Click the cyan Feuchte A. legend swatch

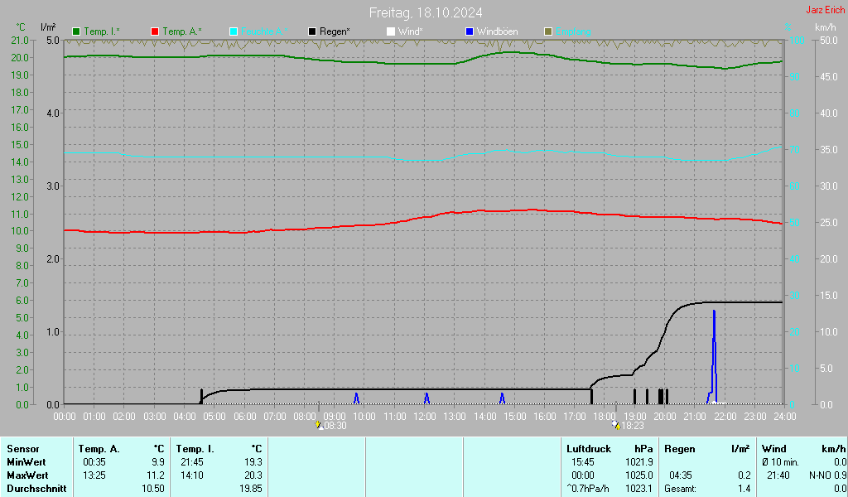(234, 32)
